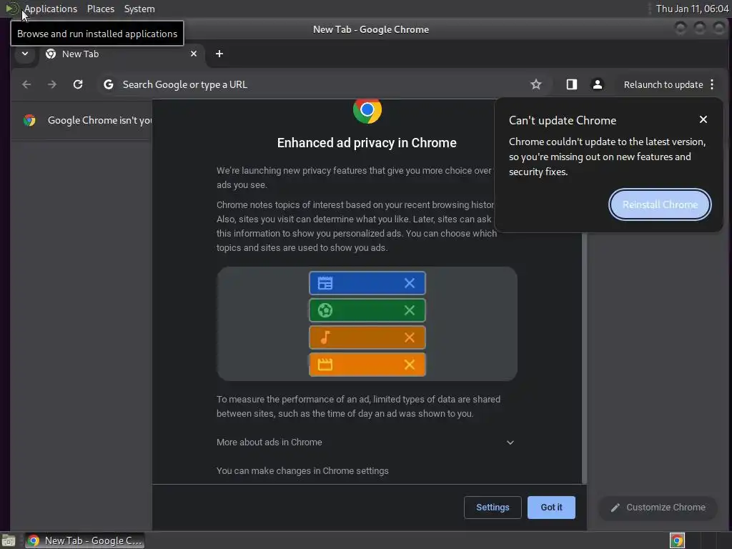Click the back navigation arrow
The width and height of the screenshot is (732, 549).
pyautogui.click(x=26, y=84)
